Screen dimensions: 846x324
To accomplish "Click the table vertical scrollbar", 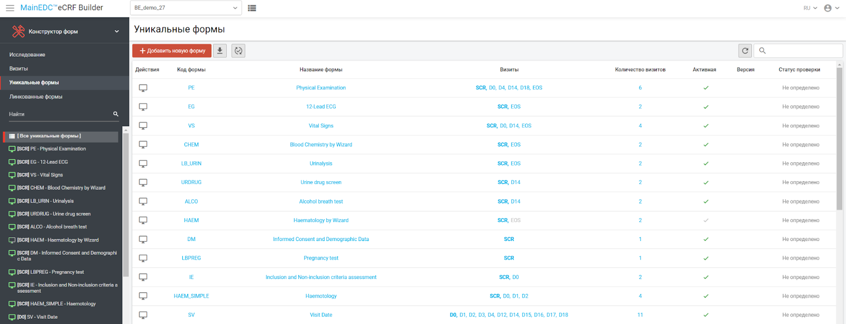I will pyautogui.click(x=839, y=138).
